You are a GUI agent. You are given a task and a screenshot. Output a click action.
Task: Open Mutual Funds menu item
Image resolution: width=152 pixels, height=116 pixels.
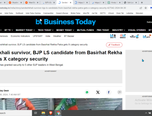coord(85,30)
